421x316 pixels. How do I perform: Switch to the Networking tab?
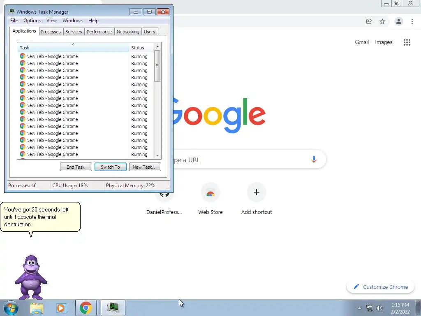pyautogui.click(x=128, y=32)
